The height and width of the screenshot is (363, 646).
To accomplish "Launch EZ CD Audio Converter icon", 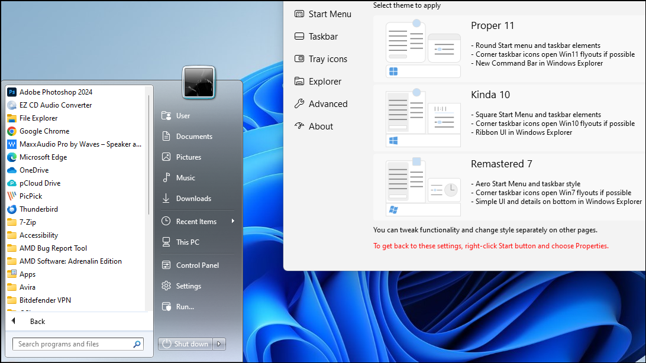I will [12, 105].
